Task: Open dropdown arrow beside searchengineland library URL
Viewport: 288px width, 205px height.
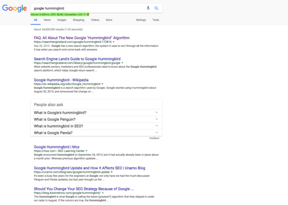Action: [122, 63]
